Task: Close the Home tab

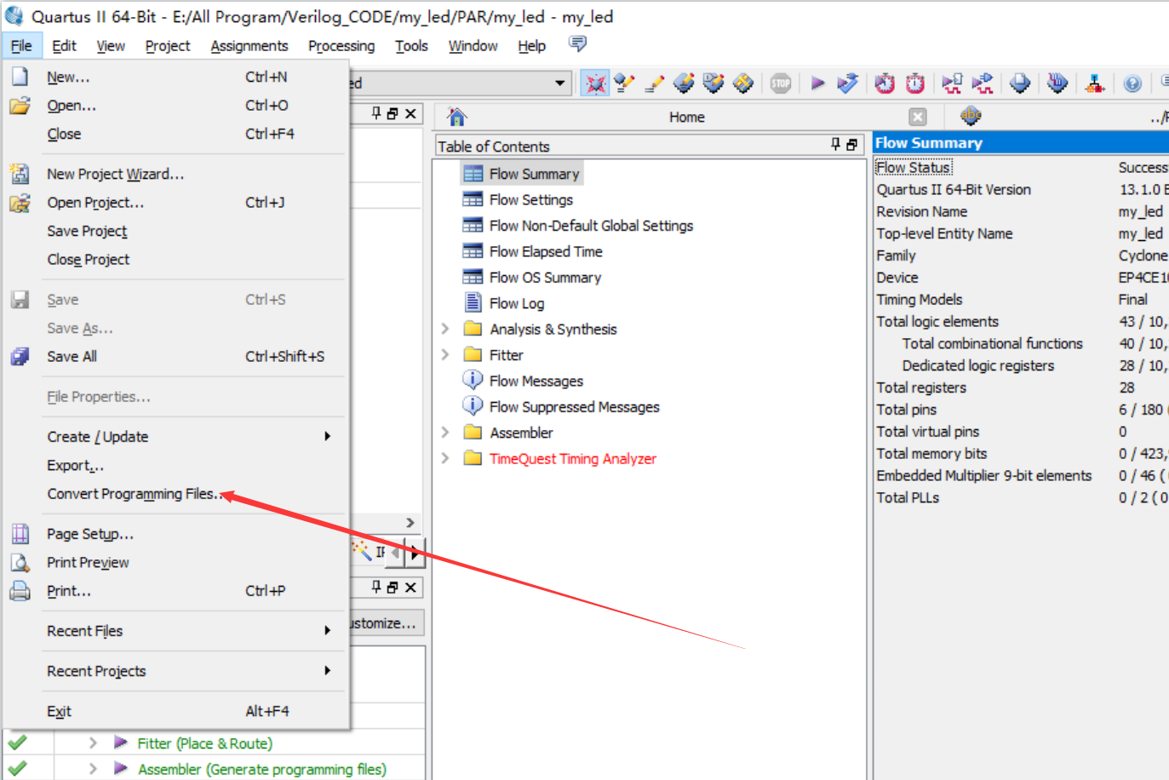Action: coord(918,117)
